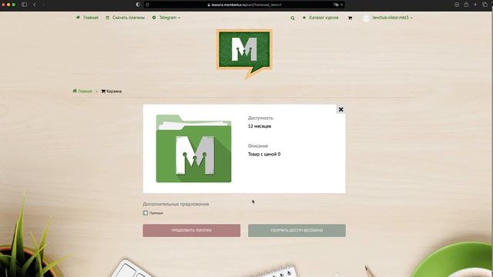Click the user avatar in the top menu
493x277 pixels.
pos(366,18)
